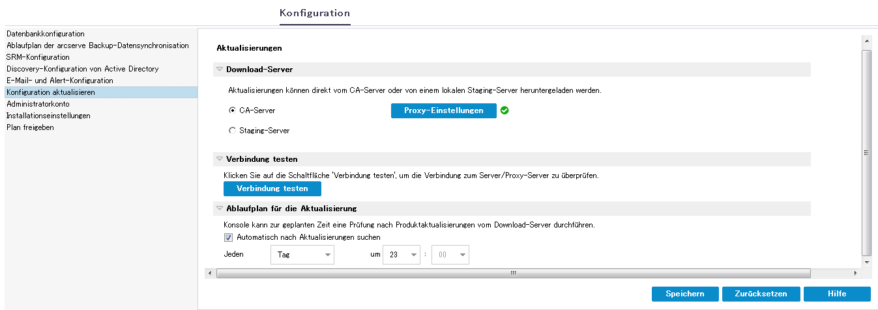This screenshot has height=310, width=878.
Task: Open Datenbankkonfiguration in the sidebar
Action: (x=46, y=34)
